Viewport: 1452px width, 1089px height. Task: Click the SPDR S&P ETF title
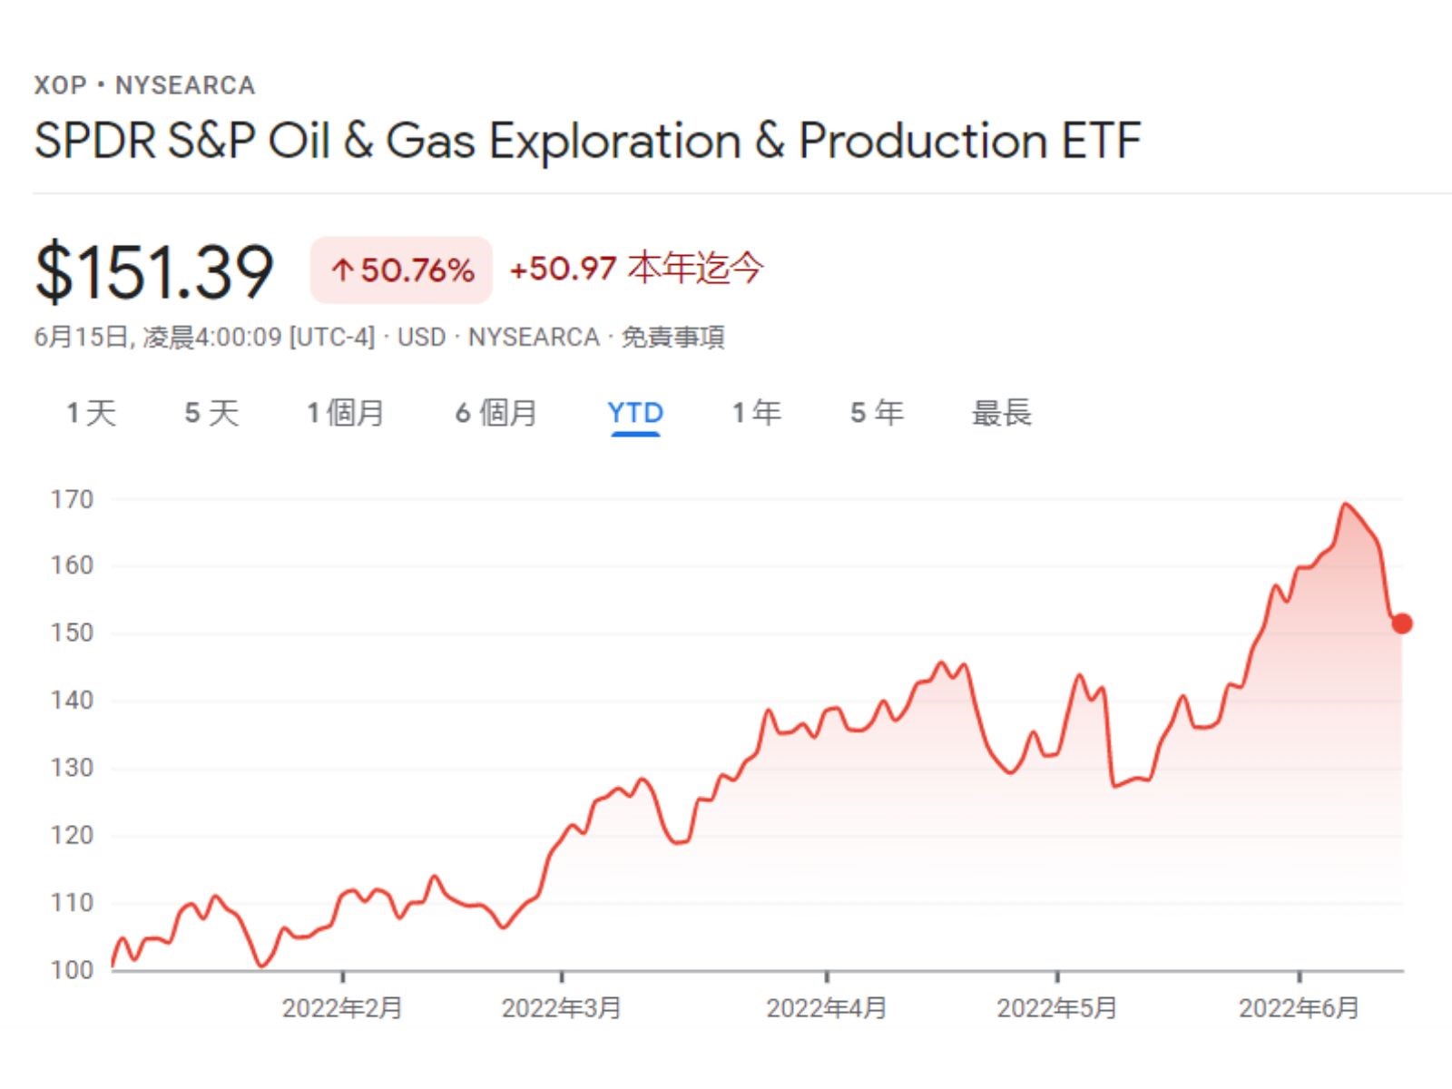pyautogui.click(x=587, y=142)
